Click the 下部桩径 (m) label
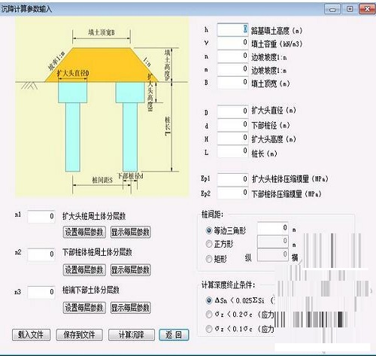Screen dimensions: 376x356 click(x=271, y=125)
